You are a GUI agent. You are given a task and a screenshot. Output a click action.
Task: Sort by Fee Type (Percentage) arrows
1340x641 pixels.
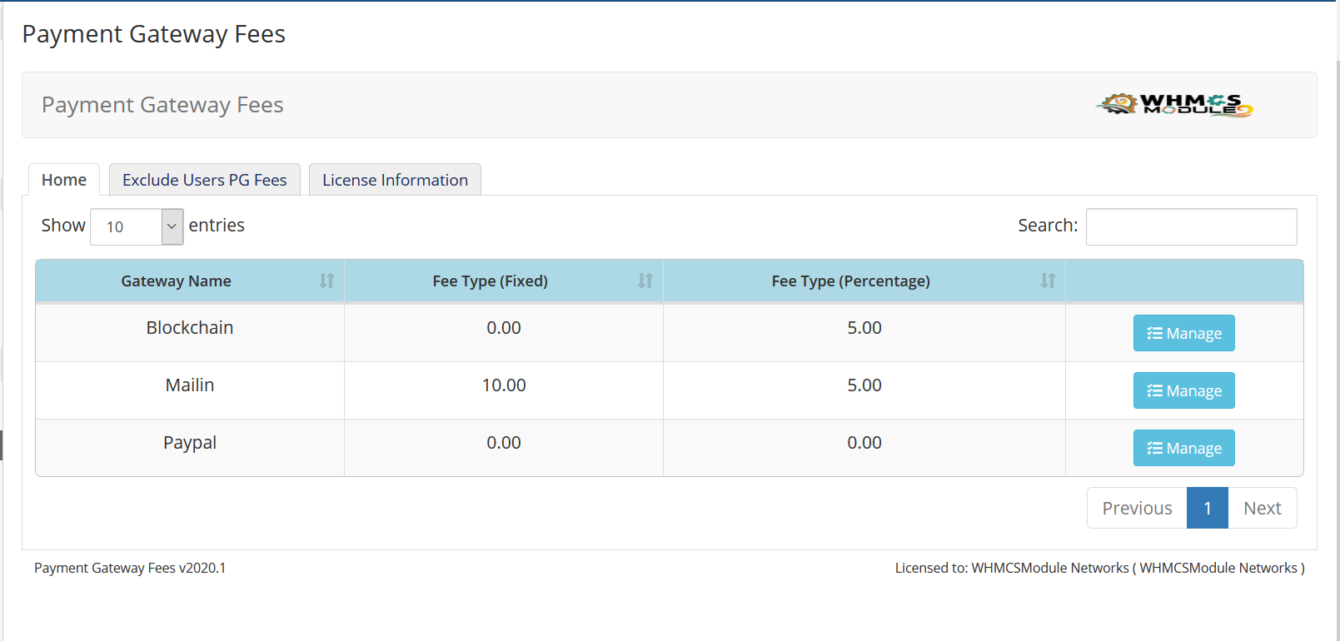coord(1048,281)
